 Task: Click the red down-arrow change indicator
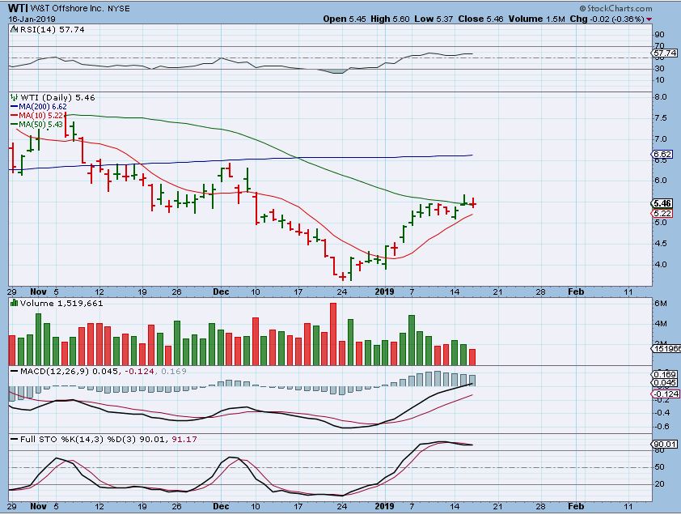coord(649,19)
